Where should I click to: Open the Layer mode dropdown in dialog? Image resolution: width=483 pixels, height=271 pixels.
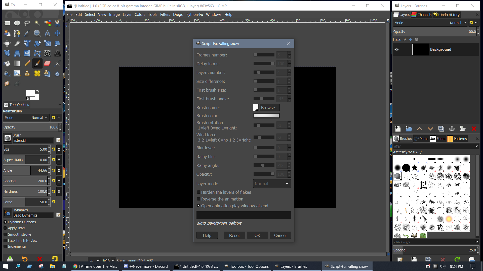pos(272,184)
